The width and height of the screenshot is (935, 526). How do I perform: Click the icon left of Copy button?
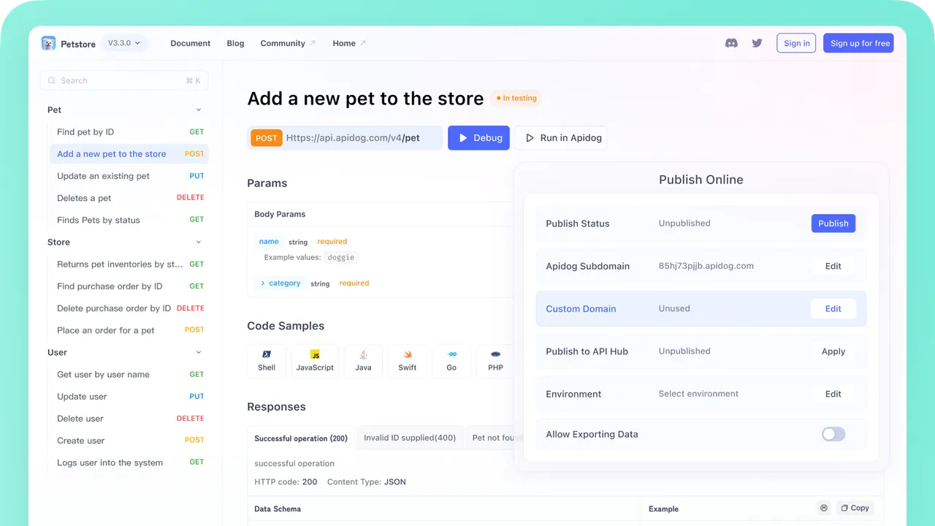[x=824, y=508]
